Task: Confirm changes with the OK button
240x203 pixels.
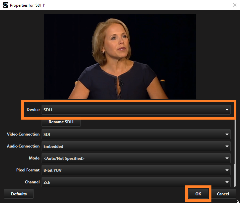Action: (198, 194)
